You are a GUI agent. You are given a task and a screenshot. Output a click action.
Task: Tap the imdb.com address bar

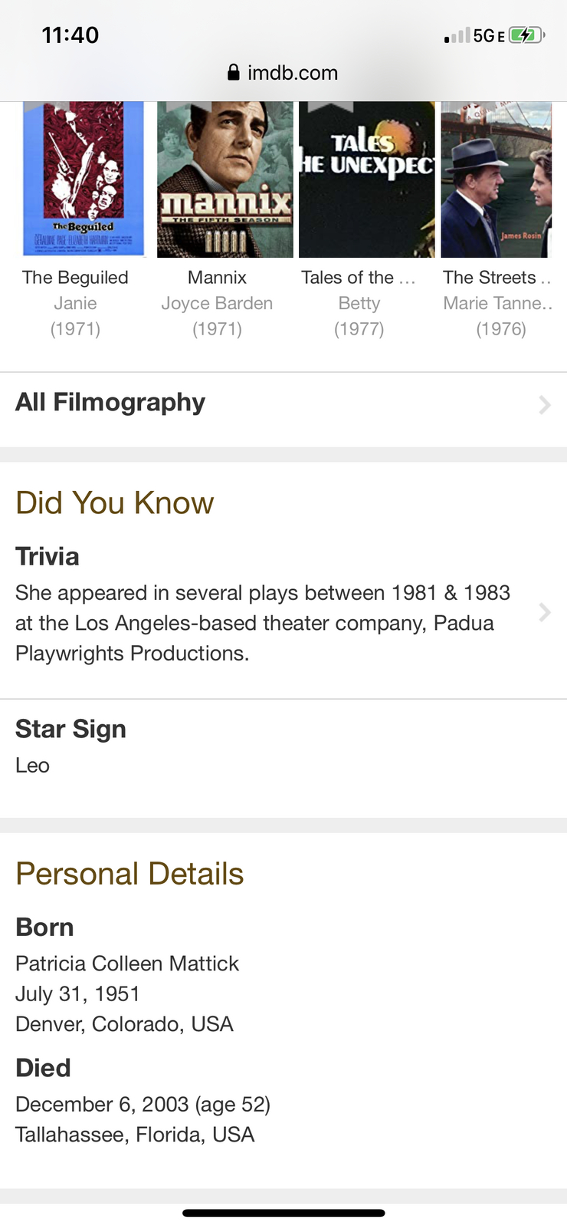[x=283, y=72]
